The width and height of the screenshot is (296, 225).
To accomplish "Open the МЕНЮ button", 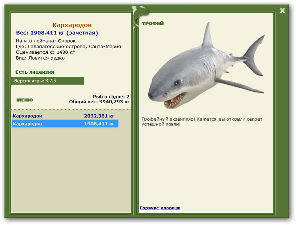I will [25, 100].
